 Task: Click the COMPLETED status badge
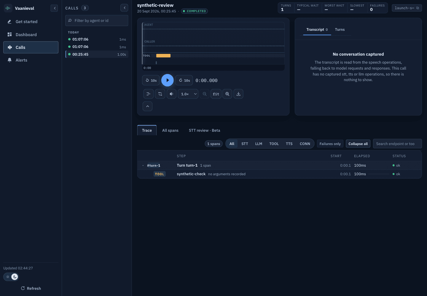(x=195, y=11)
